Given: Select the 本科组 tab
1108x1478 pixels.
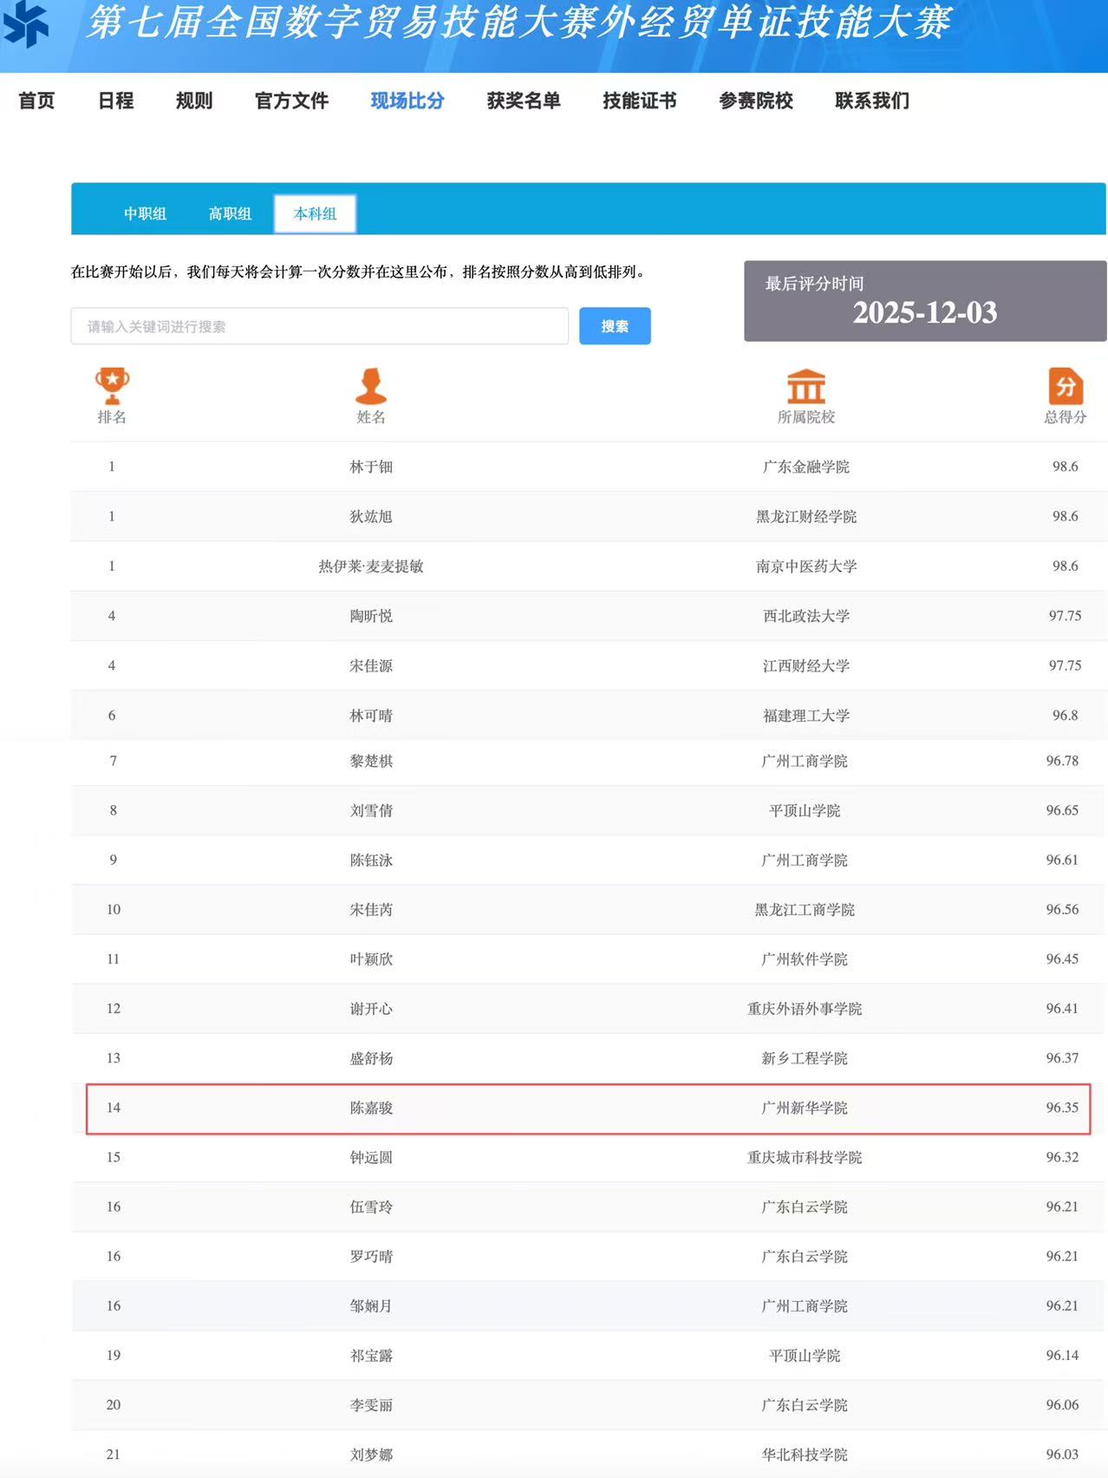Looking at the screenshot, I should (x=315, y=213).
